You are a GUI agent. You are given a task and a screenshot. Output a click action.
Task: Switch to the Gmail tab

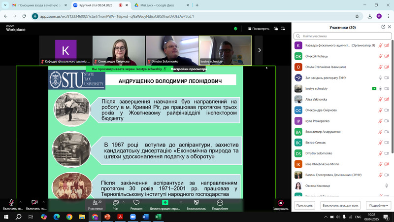(39, 5)
